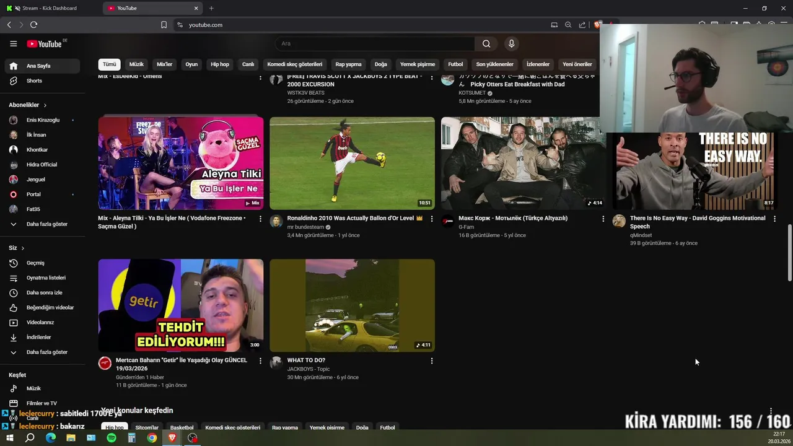
Task: Expand the Siz section chevron
Action: pos(23,248)
